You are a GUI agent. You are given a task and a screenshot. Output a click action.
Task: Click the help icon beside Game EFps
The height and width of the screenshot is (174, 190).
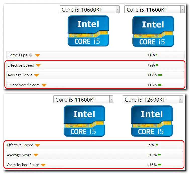[x=31, y=55]
